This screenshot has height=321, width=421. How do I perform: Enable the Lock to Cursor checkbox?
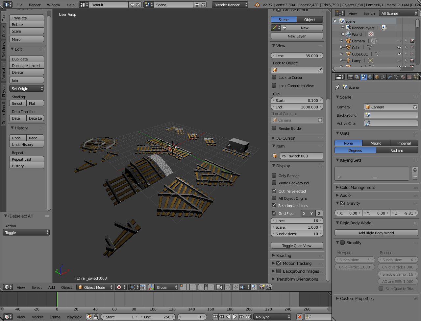click(274, 78)
